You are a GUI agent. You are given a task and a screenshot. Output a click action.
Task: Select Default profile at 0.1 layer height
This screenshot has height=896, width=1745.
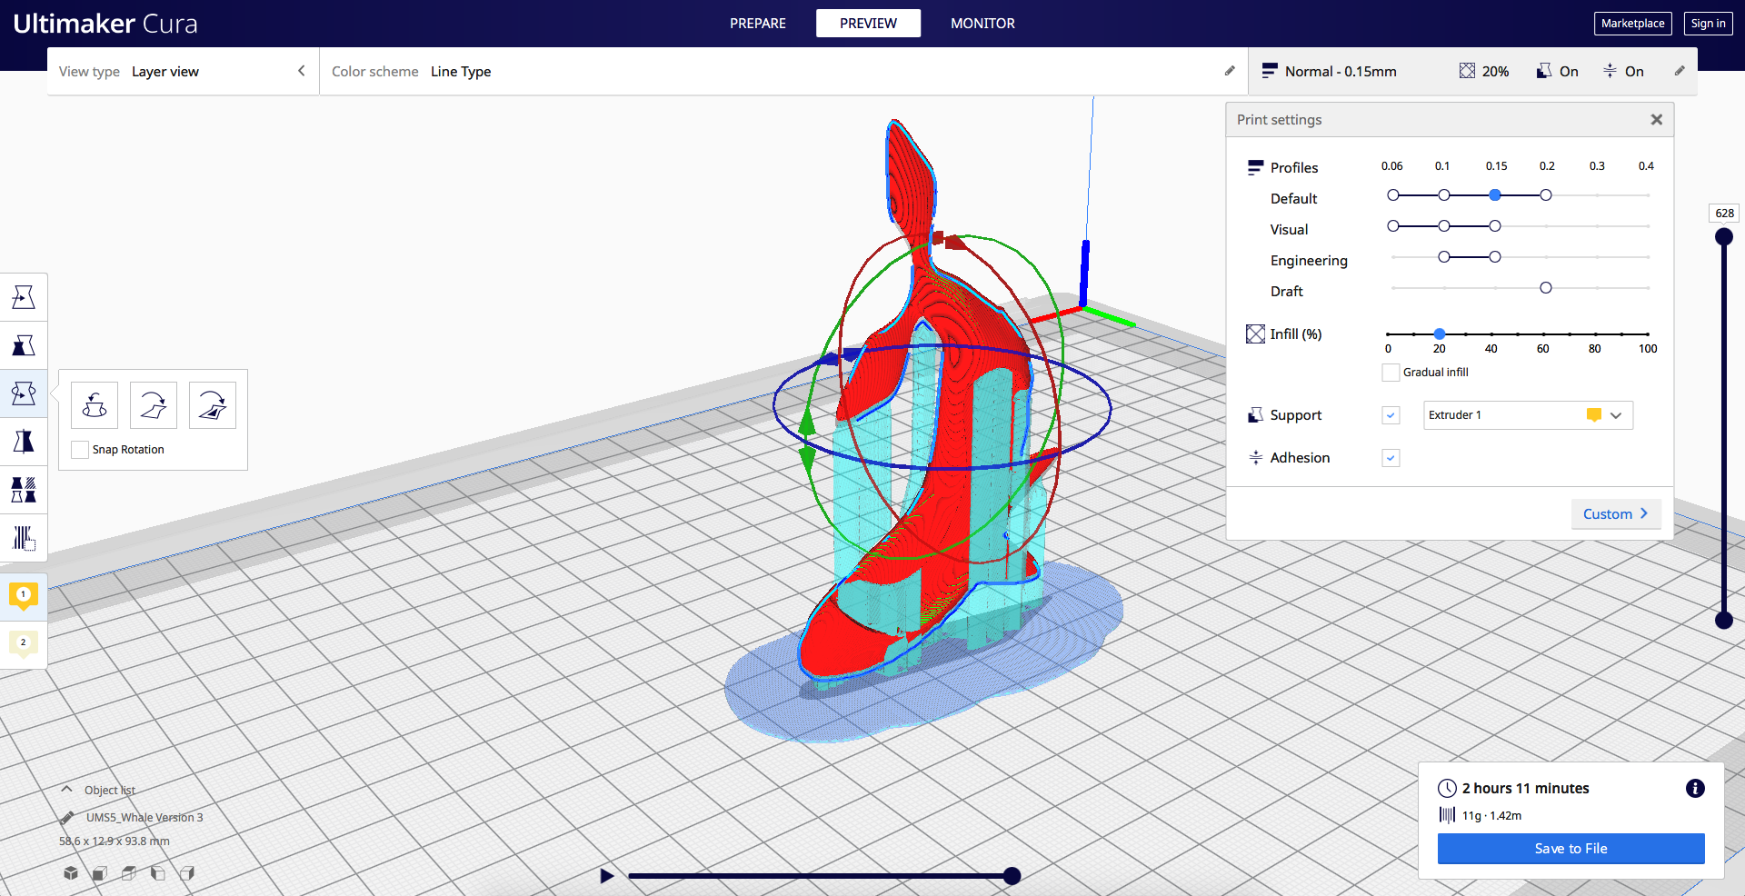tap(1444, 195)
